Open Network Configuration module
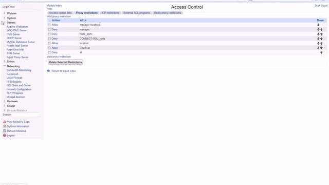 pyautogui.click(x=19, y=89)
